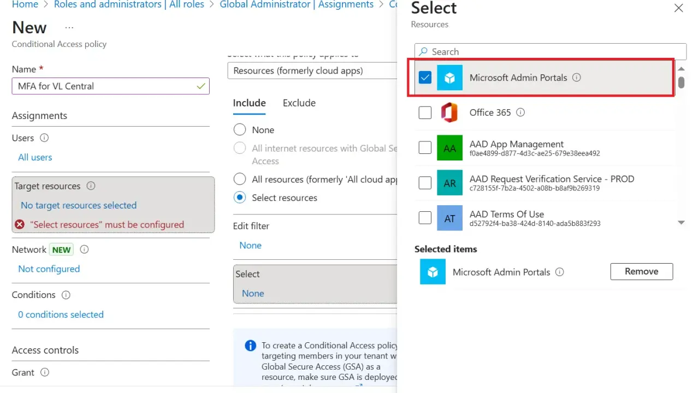Click the search magnifier icon
The image size is (699, 393).
(x=423, y=52)
